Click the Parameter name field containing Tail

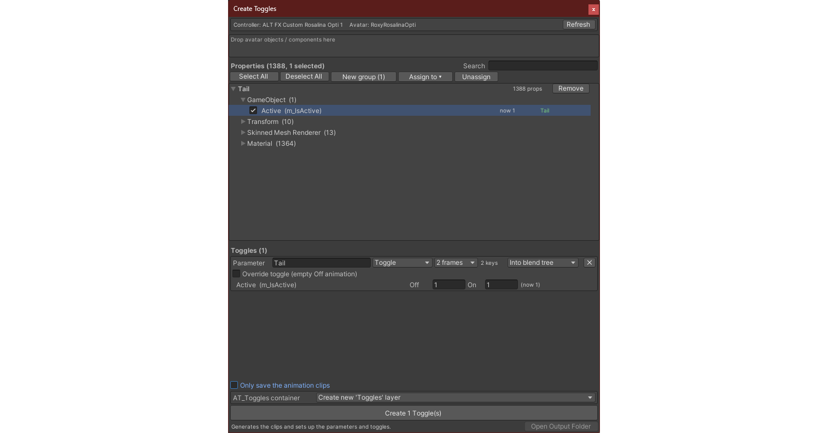tap(321, 263)
